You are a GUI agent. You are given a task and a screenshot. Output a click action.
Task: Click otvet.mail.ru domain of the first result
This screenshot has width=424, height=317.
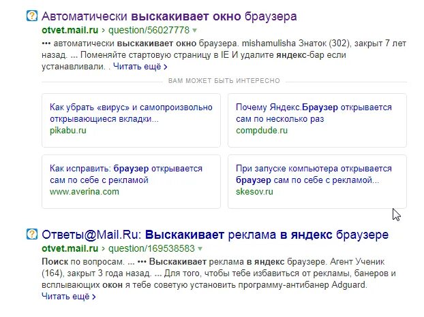tap(70, 30)
